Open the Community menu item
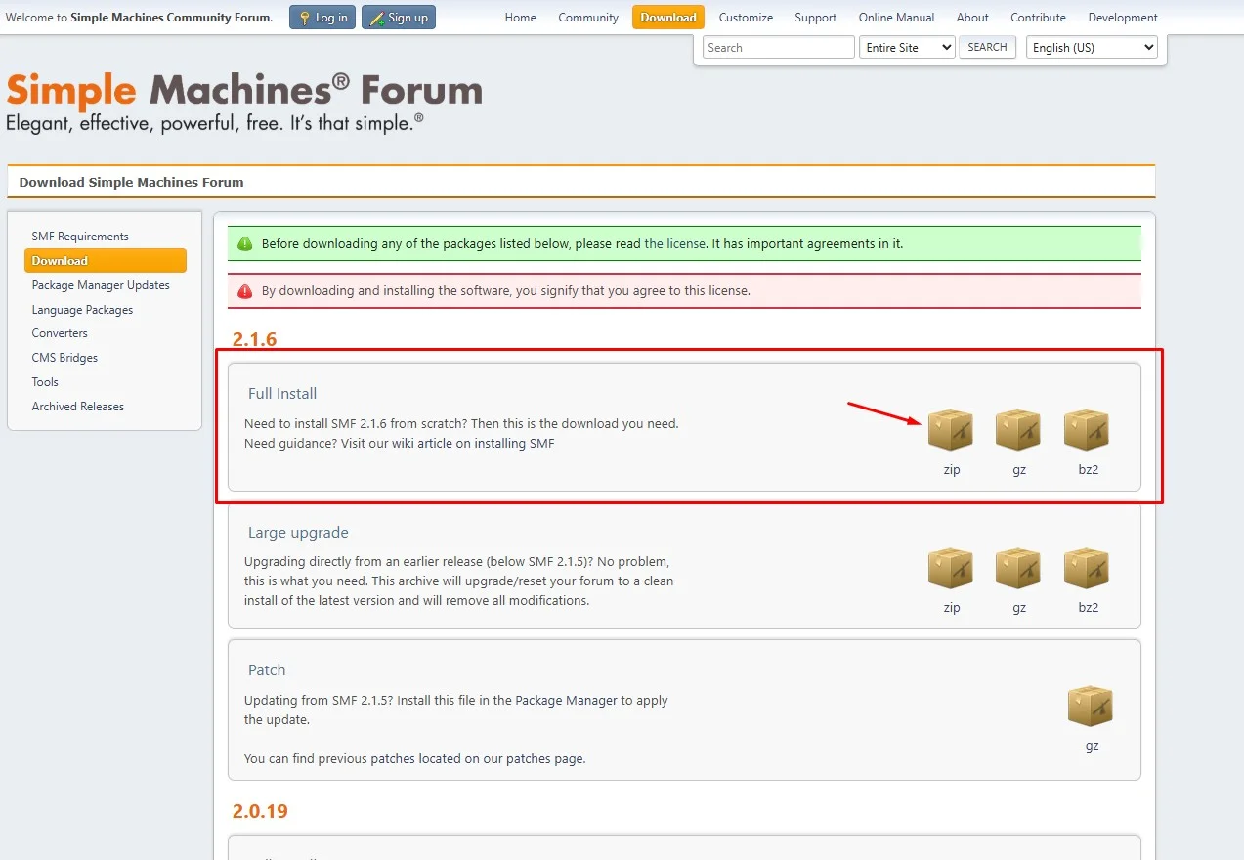 coord(588,18)
